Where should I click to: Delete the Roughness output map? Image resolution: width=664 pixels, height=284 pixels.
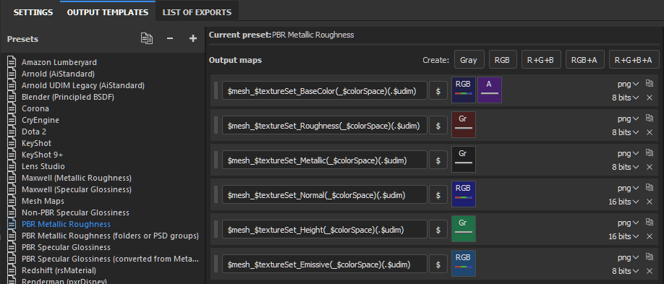point(650,132)
